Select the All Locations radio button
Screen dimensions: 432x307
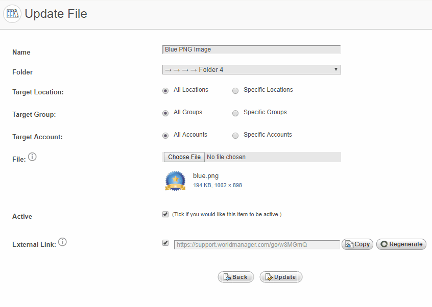click(165, 91)
